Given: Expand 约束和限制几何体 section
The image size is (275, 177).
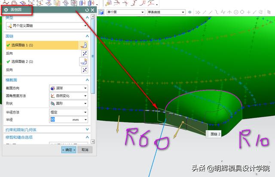Looking at the screenshot, I should pos(87,129).
